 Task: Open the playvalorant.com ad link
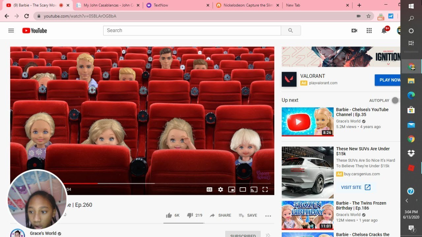[x=323, y=83]
